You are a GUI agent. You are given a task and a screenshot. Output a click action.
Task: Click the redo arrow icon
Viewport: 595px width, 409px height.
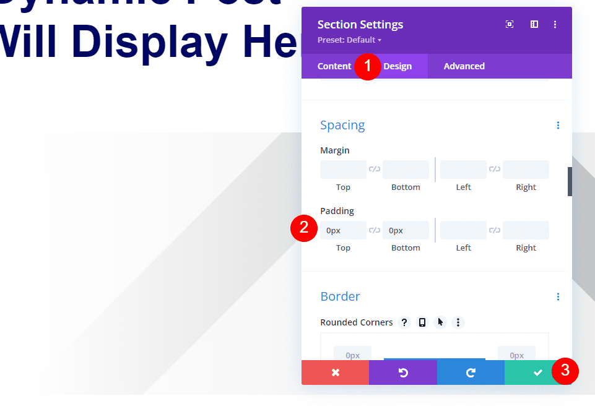[471, 372]
